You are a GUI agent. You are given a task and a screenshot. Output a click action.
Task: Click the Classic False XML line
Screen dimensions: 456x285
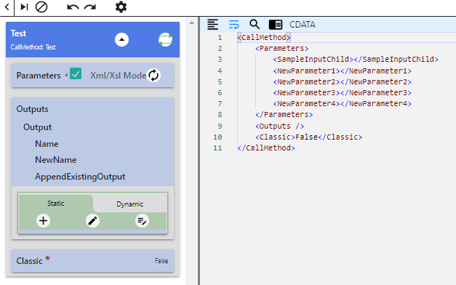[x=309, y=137]
